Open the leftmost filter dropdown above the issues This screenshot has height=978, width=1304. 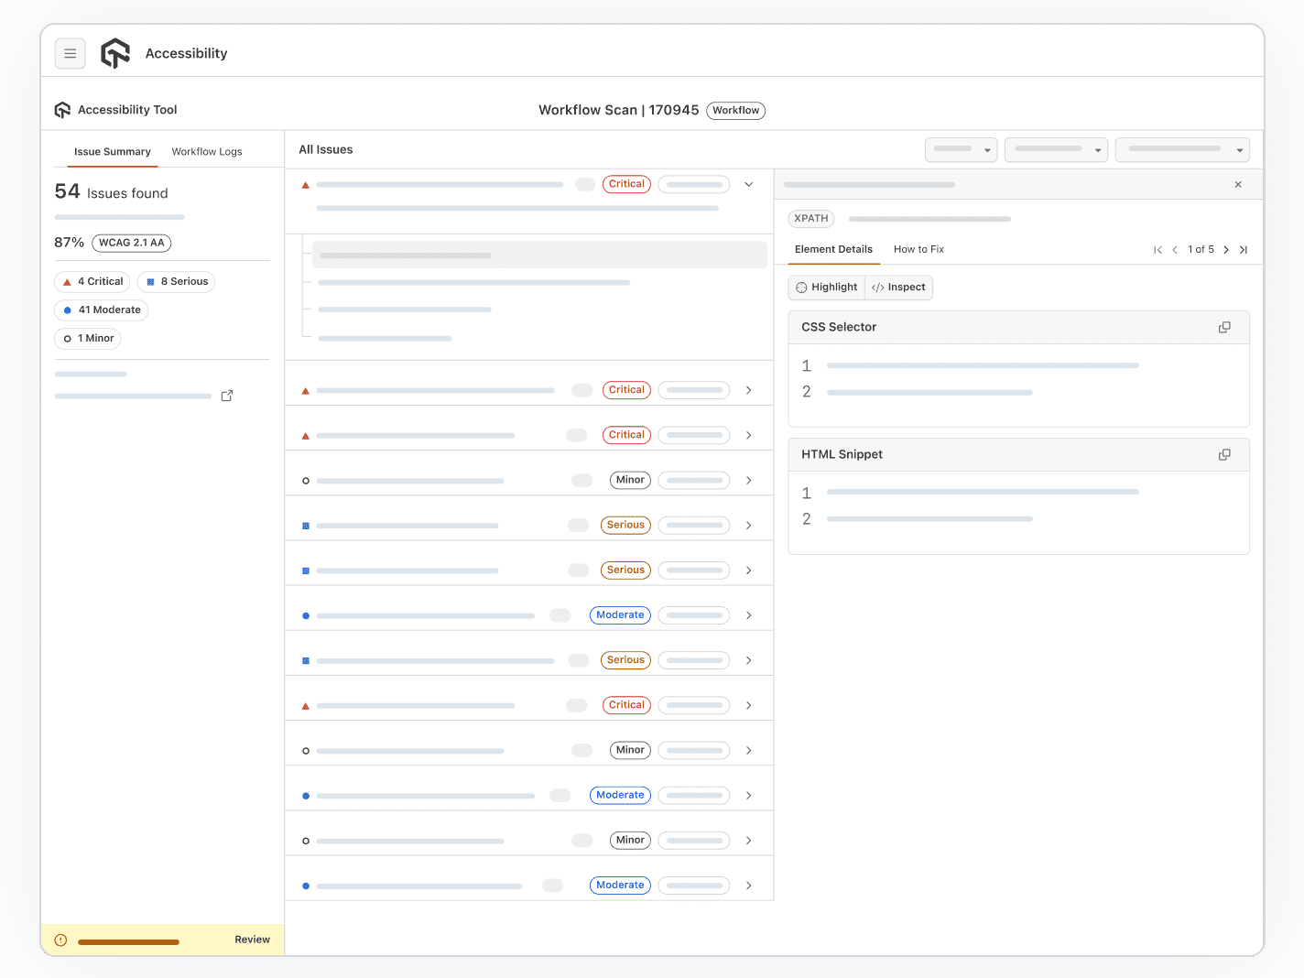pos(961,149)
